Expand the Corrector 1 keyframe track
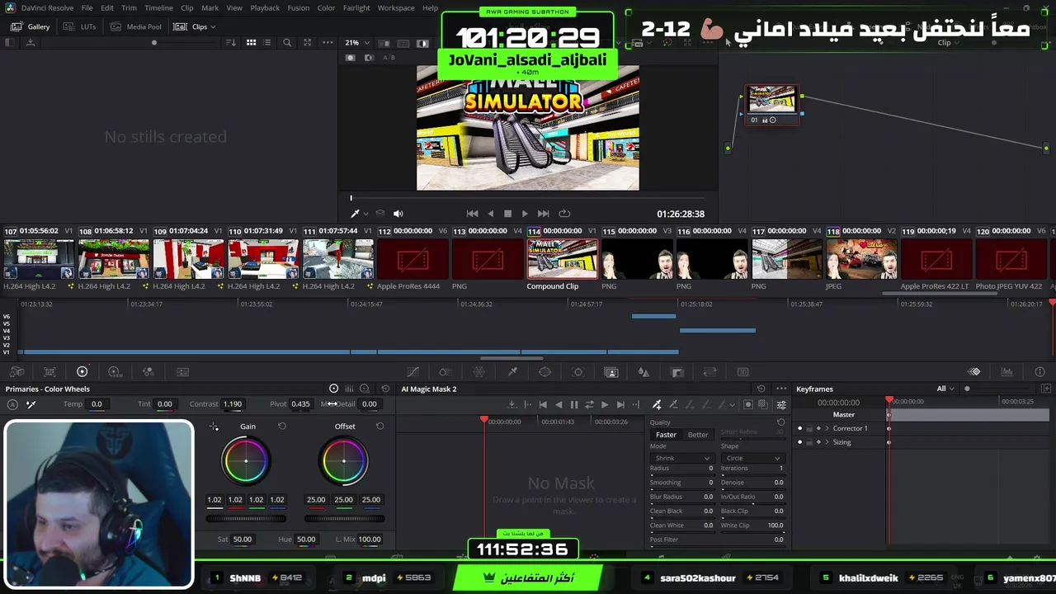This screenshot has height=594, width=1056. click(x=827, y=428)
